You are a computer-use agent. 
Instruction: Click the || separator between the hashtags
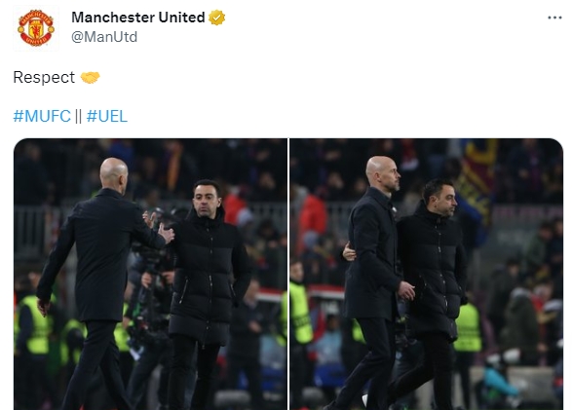coord(78,116)
